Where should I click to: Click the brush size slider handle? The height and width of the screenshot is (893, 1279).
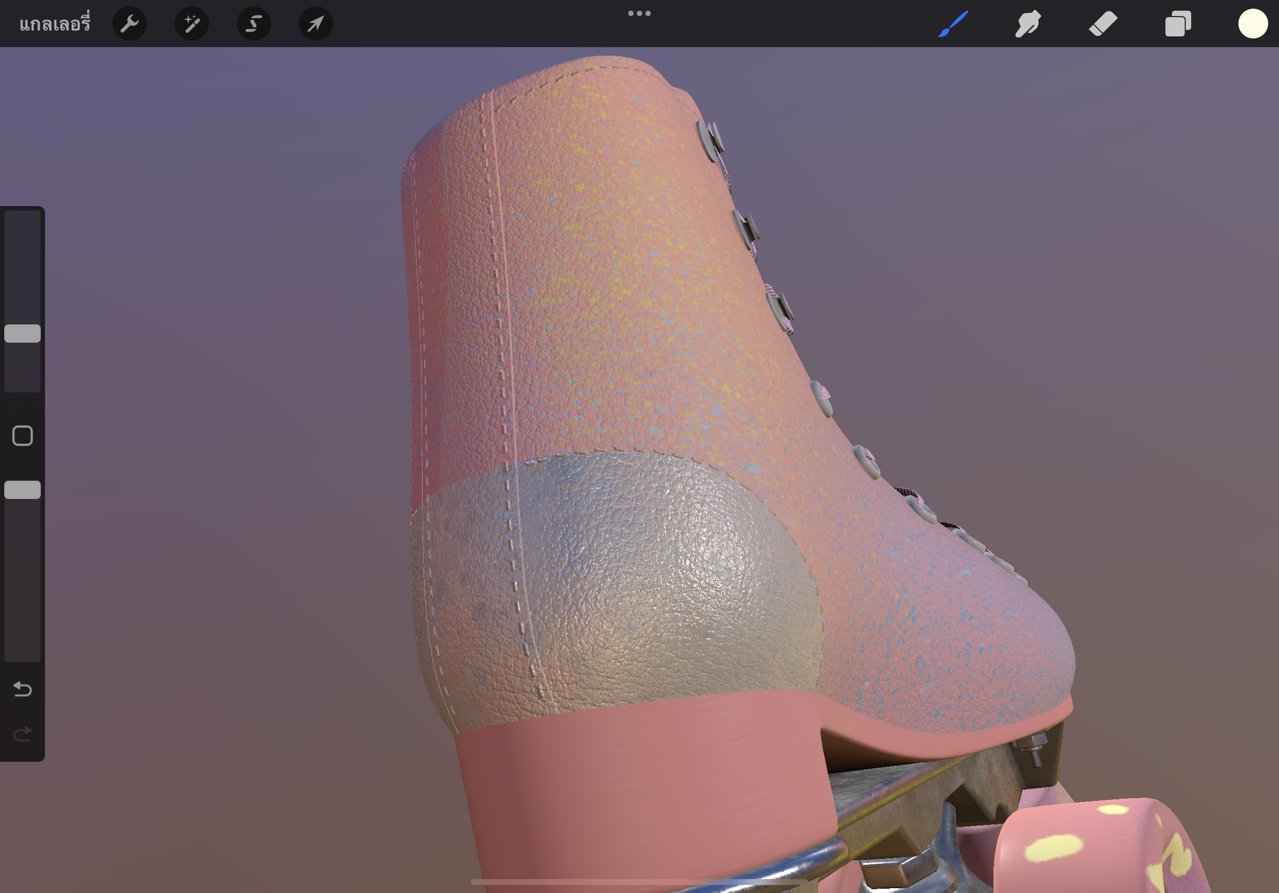tap(22, 334)
